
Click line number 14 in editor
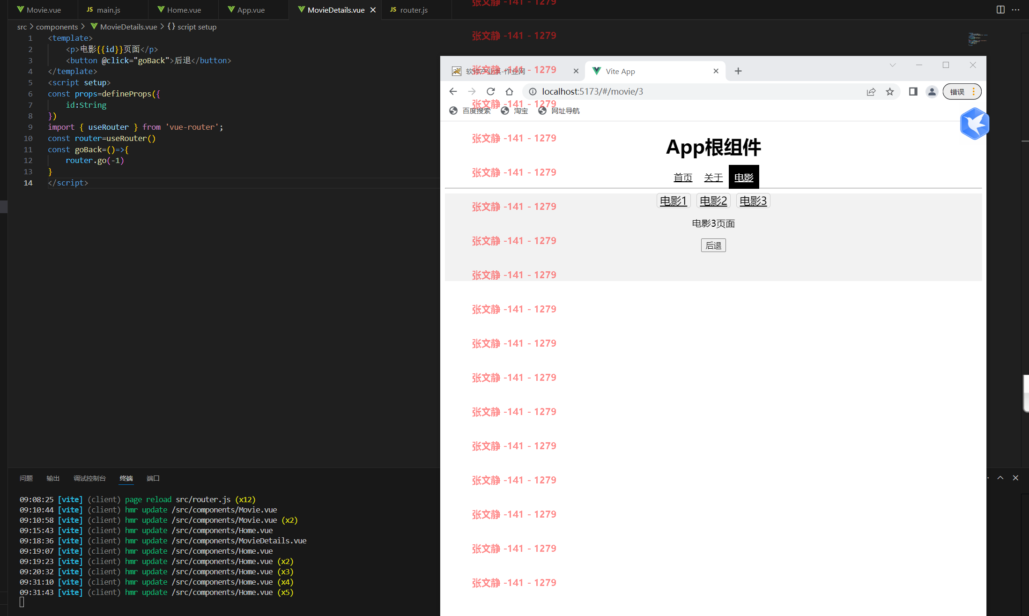click(28, 183)
